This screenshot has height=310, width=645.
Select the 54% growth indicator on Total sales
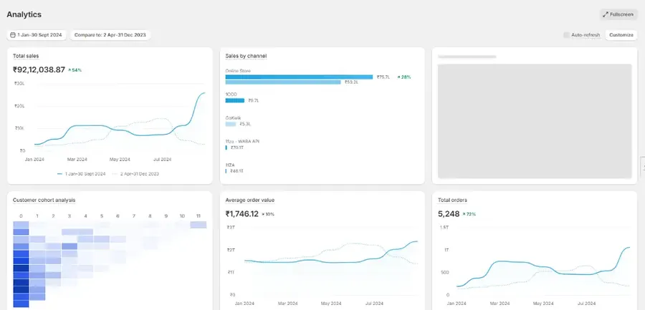pyautogui.click(x=75, y=70)
